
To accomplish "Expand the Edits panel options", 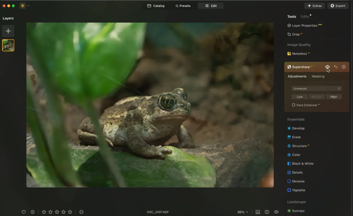I will [x=304, y=16].
